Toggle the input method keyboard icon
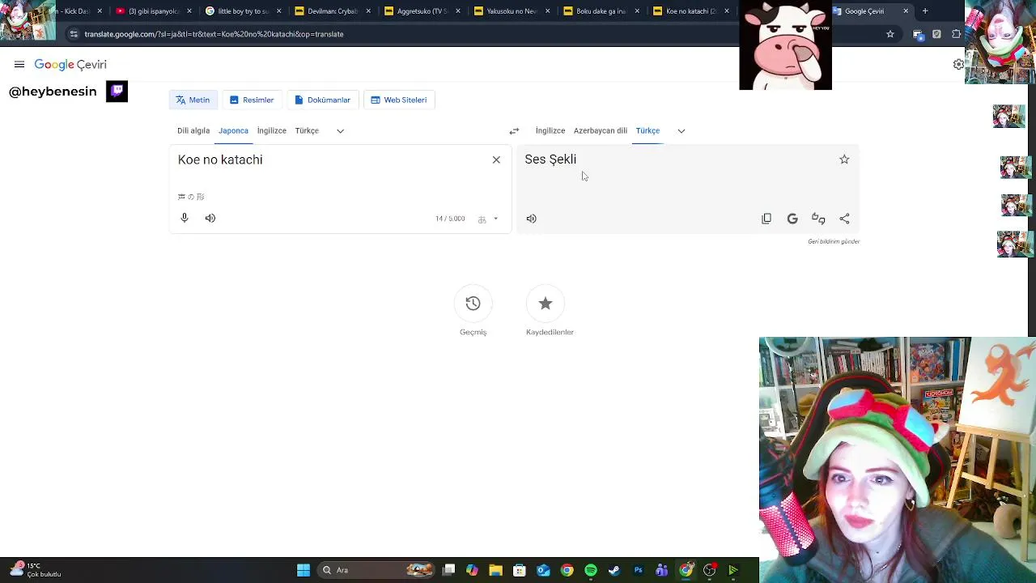The height and width of the screenshot is (583, 1036). click(482, 219)
